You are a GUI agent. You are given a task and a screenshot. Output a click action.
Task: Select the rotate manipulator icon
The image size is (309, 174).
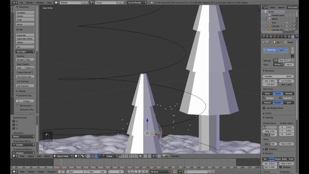click(99, 156)
